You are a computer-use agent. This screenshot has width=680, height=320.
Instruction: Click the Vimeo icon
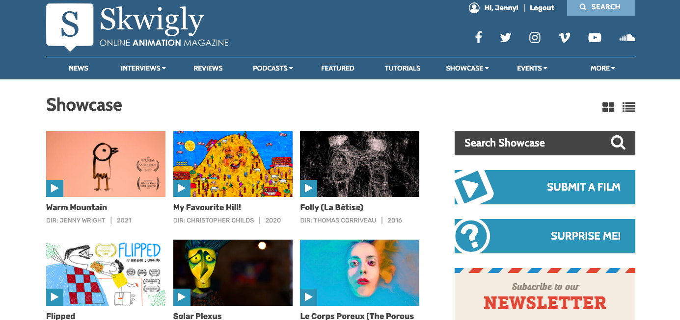565,37
